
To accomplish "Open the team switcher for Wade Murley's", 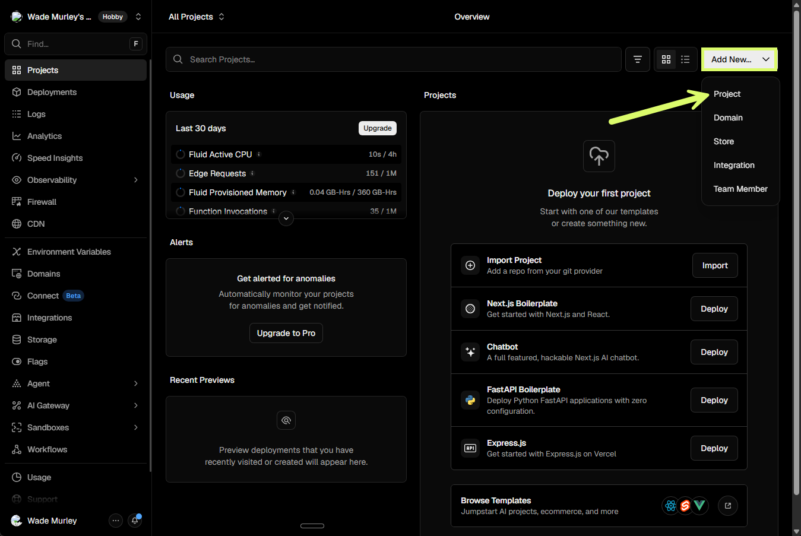I will tap(138, 17).
